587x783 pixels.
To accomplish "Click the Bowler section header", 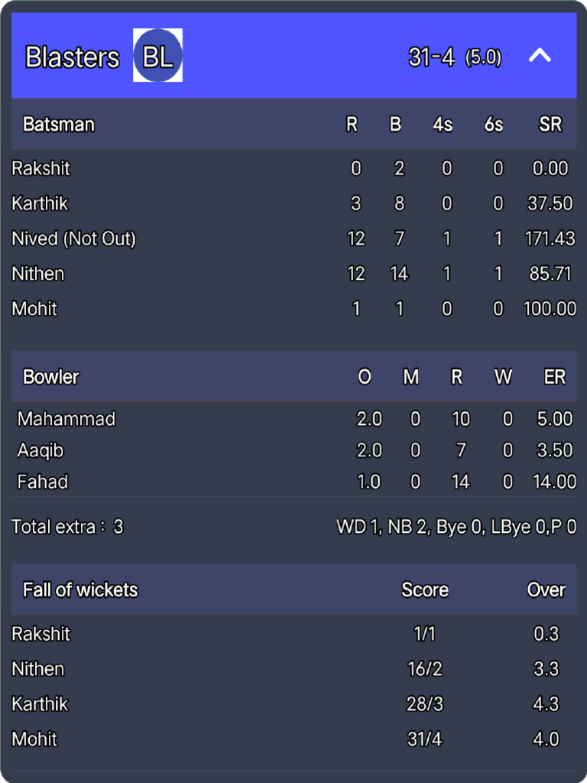I will pyautogui.click(x=51, y=377).
